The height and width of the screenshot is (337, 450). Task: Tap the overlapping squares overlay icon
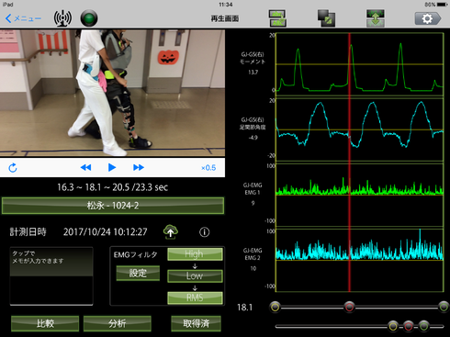click(326, 18)
